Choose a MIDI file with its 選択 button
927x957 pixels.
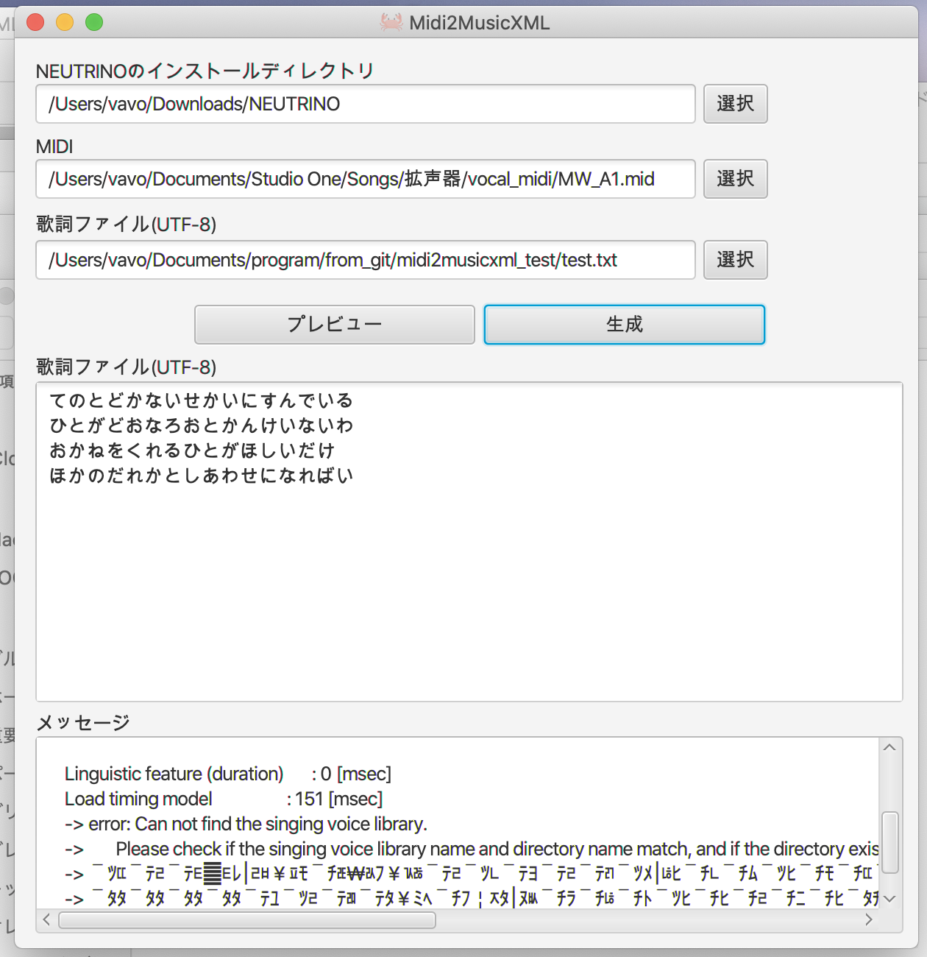coord(735,179)
